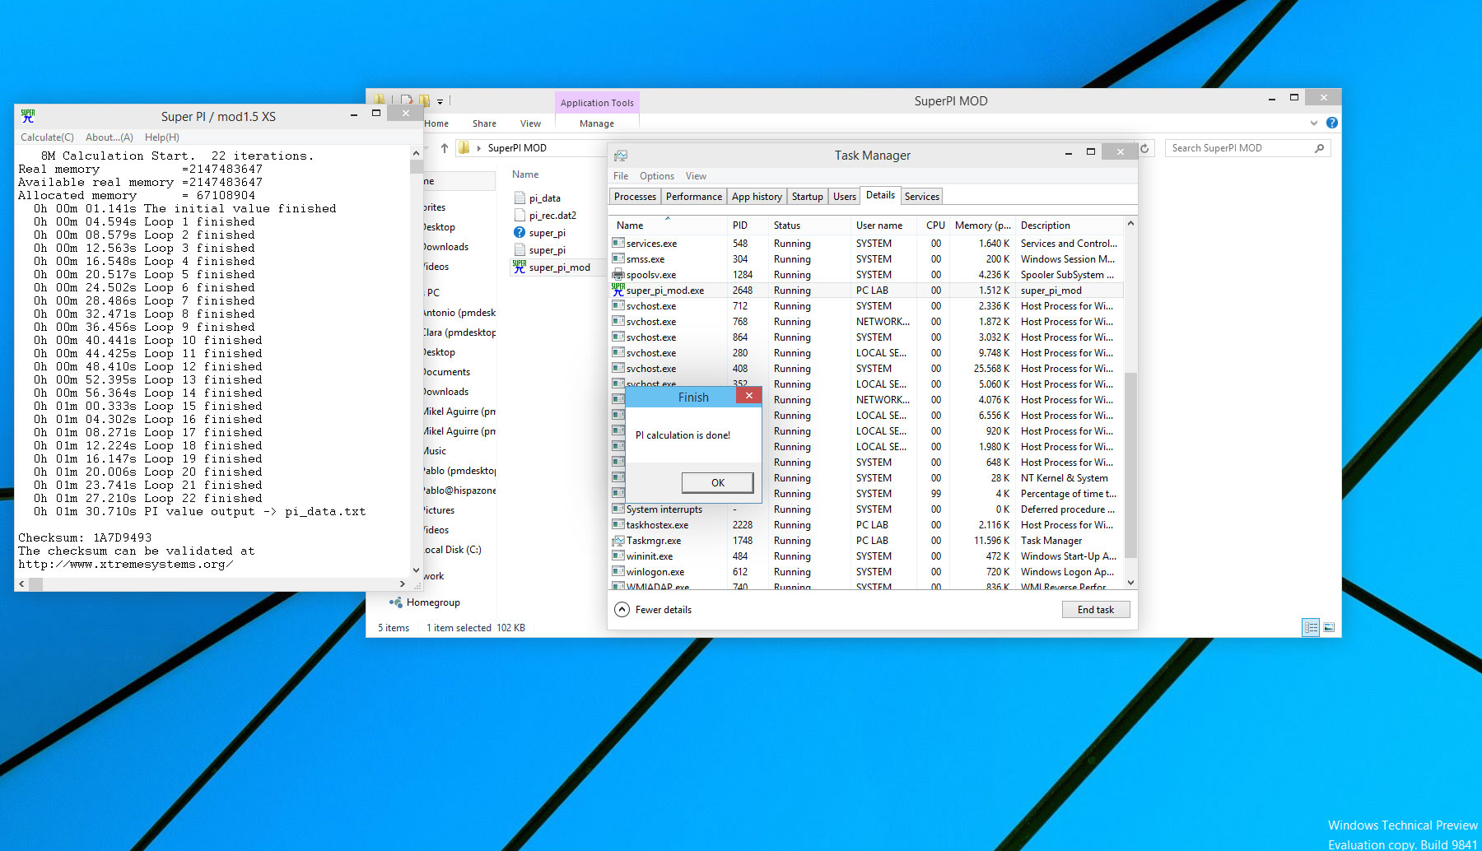
Task: Click the up-arrow navigation icon in Explorer
Action: (445, 148)
